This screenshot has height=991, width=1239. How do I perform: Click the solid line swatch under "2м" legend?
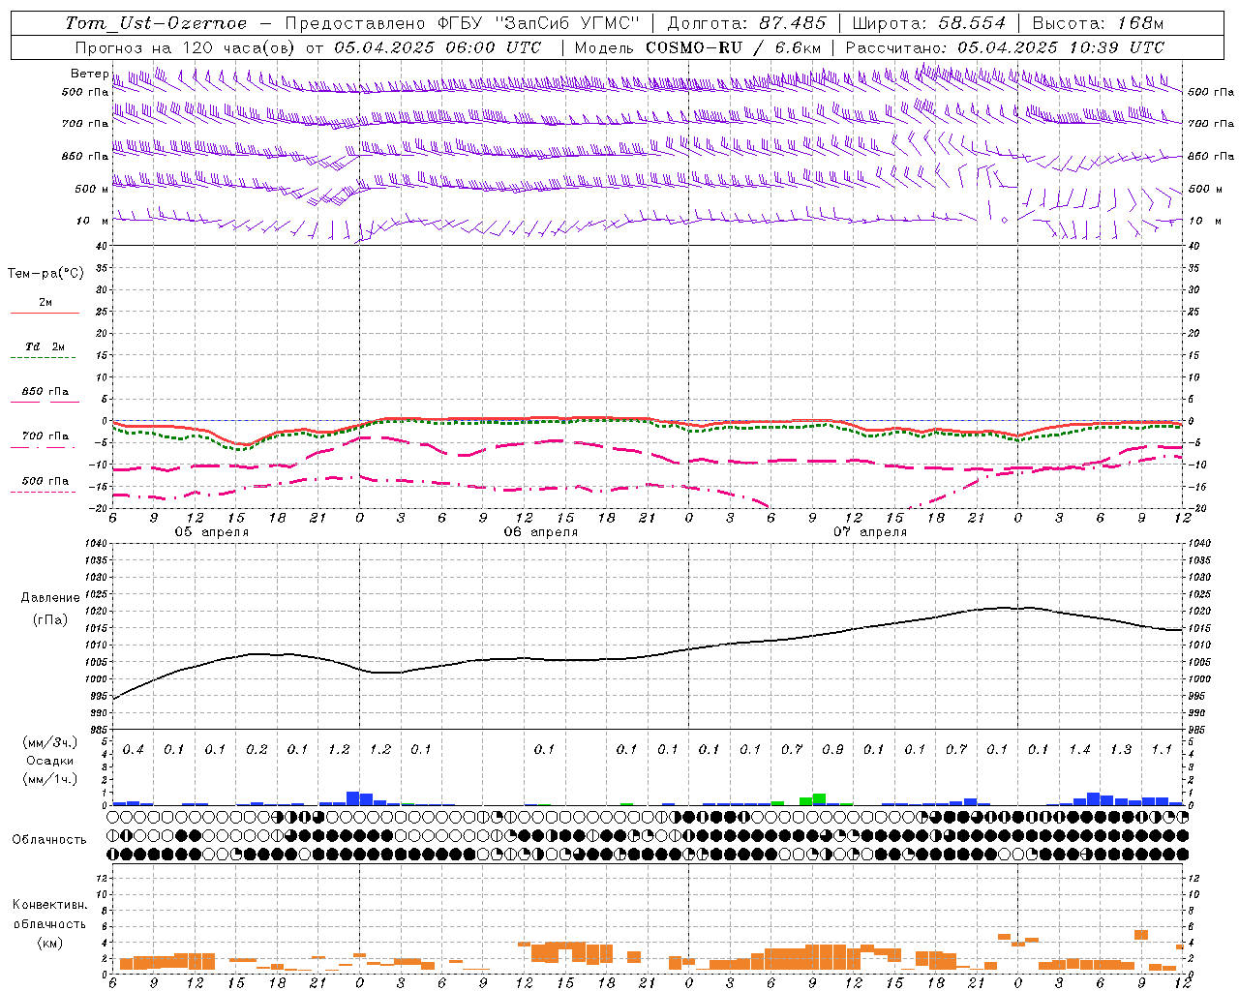coord(45,314)
